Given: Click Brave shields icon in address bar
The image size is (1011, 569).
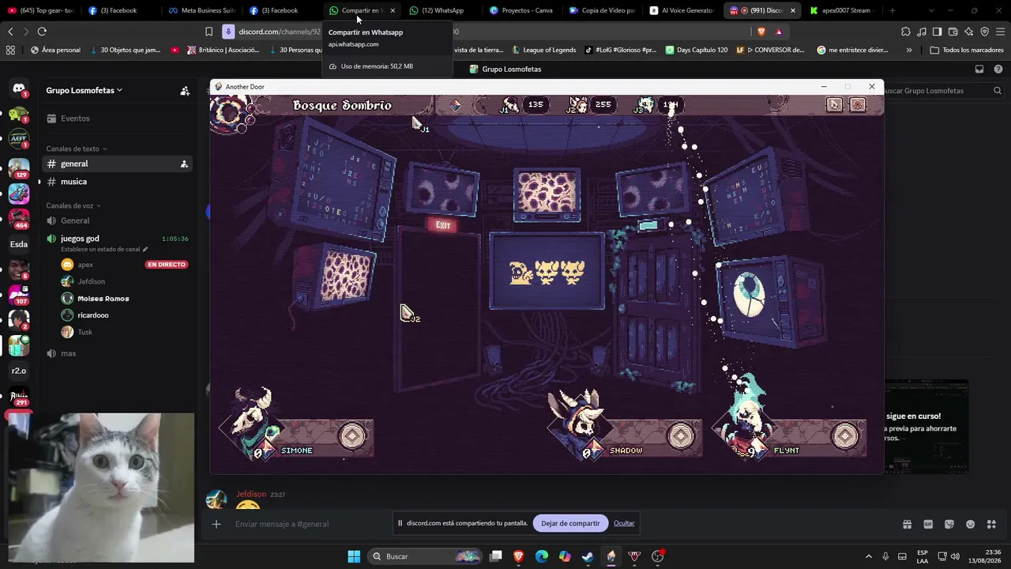Looking at the screenshot, I should tap(761, 32).
